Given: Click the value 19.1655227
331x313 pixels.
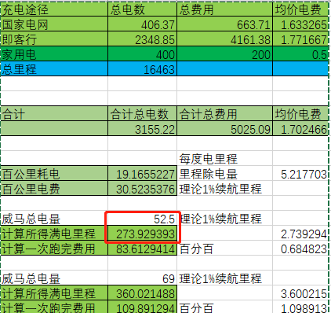Looking at the screenshot, I should pos(142,174).
